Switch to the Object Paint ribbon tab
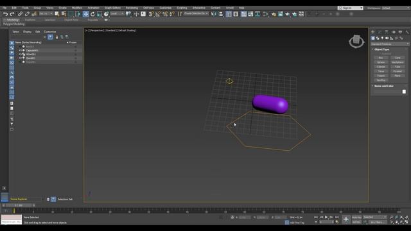This screenshot has height=231, width=411. click(x=71, y=20)
